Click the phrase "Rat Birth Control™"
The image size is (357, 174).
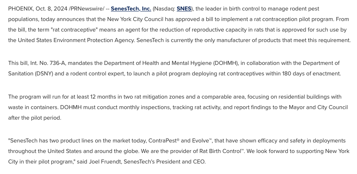pos(222,151)
